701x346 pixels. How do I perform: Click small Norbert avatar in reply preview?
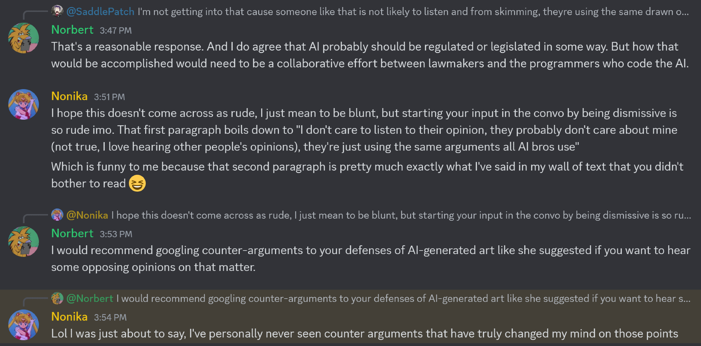pos(57,298)
